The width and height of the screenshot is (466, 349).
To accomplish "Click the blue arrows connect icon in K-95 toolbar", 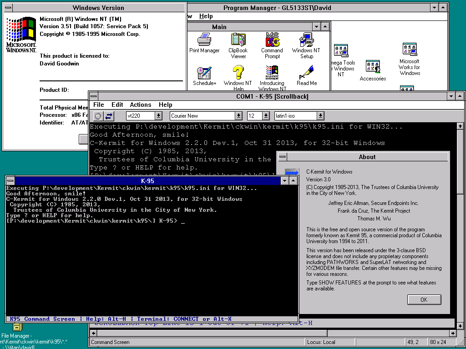I will 109,116.
